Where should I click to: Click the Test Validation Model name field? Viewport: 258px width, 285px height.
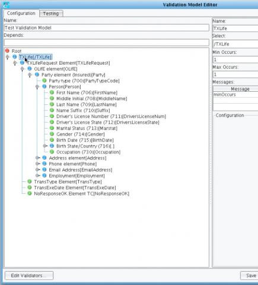pos(106,28)
